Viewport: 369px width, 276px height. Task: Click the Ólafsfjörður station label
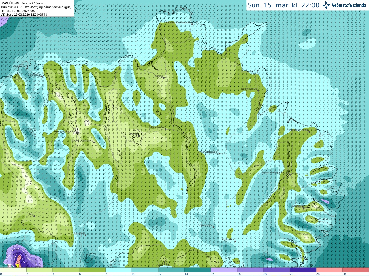click(34, 75)
